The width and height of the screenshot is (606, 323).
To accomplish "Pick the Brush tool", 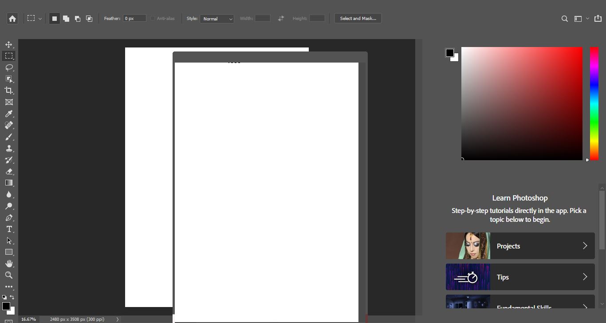I will click(x=9, y=137).
